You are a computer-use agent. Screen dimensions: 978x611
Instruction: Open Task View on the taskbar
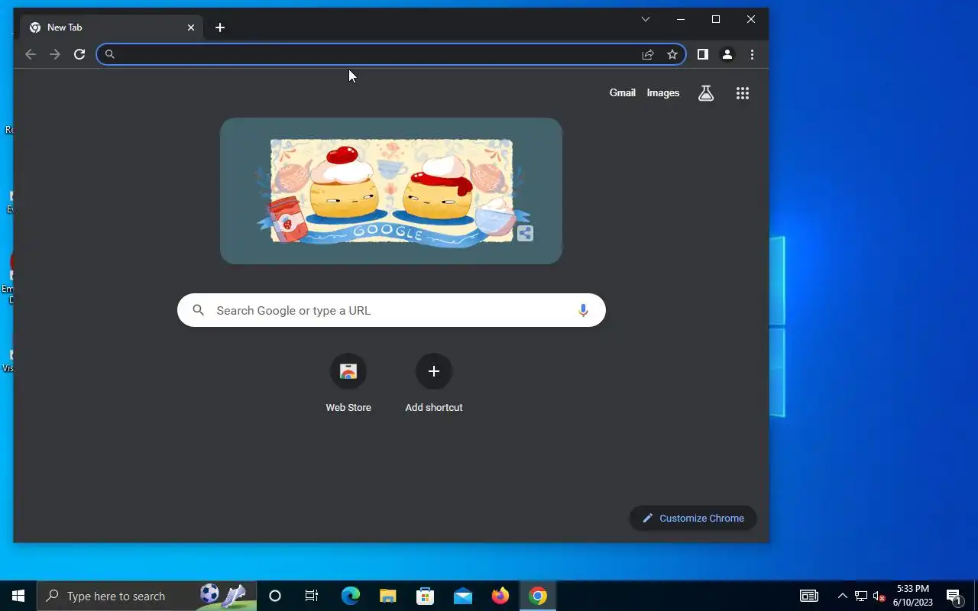click(x=312, y=596)
